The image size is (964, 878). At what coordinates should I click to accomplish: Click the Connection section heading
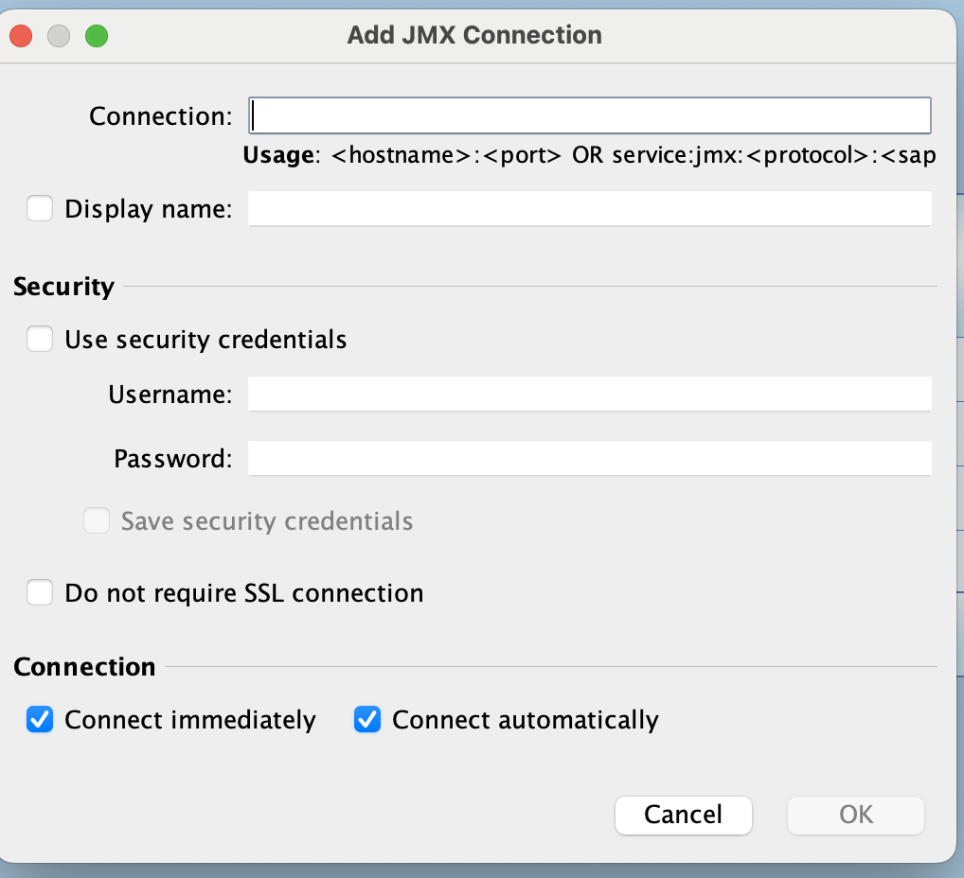[85, 667]
